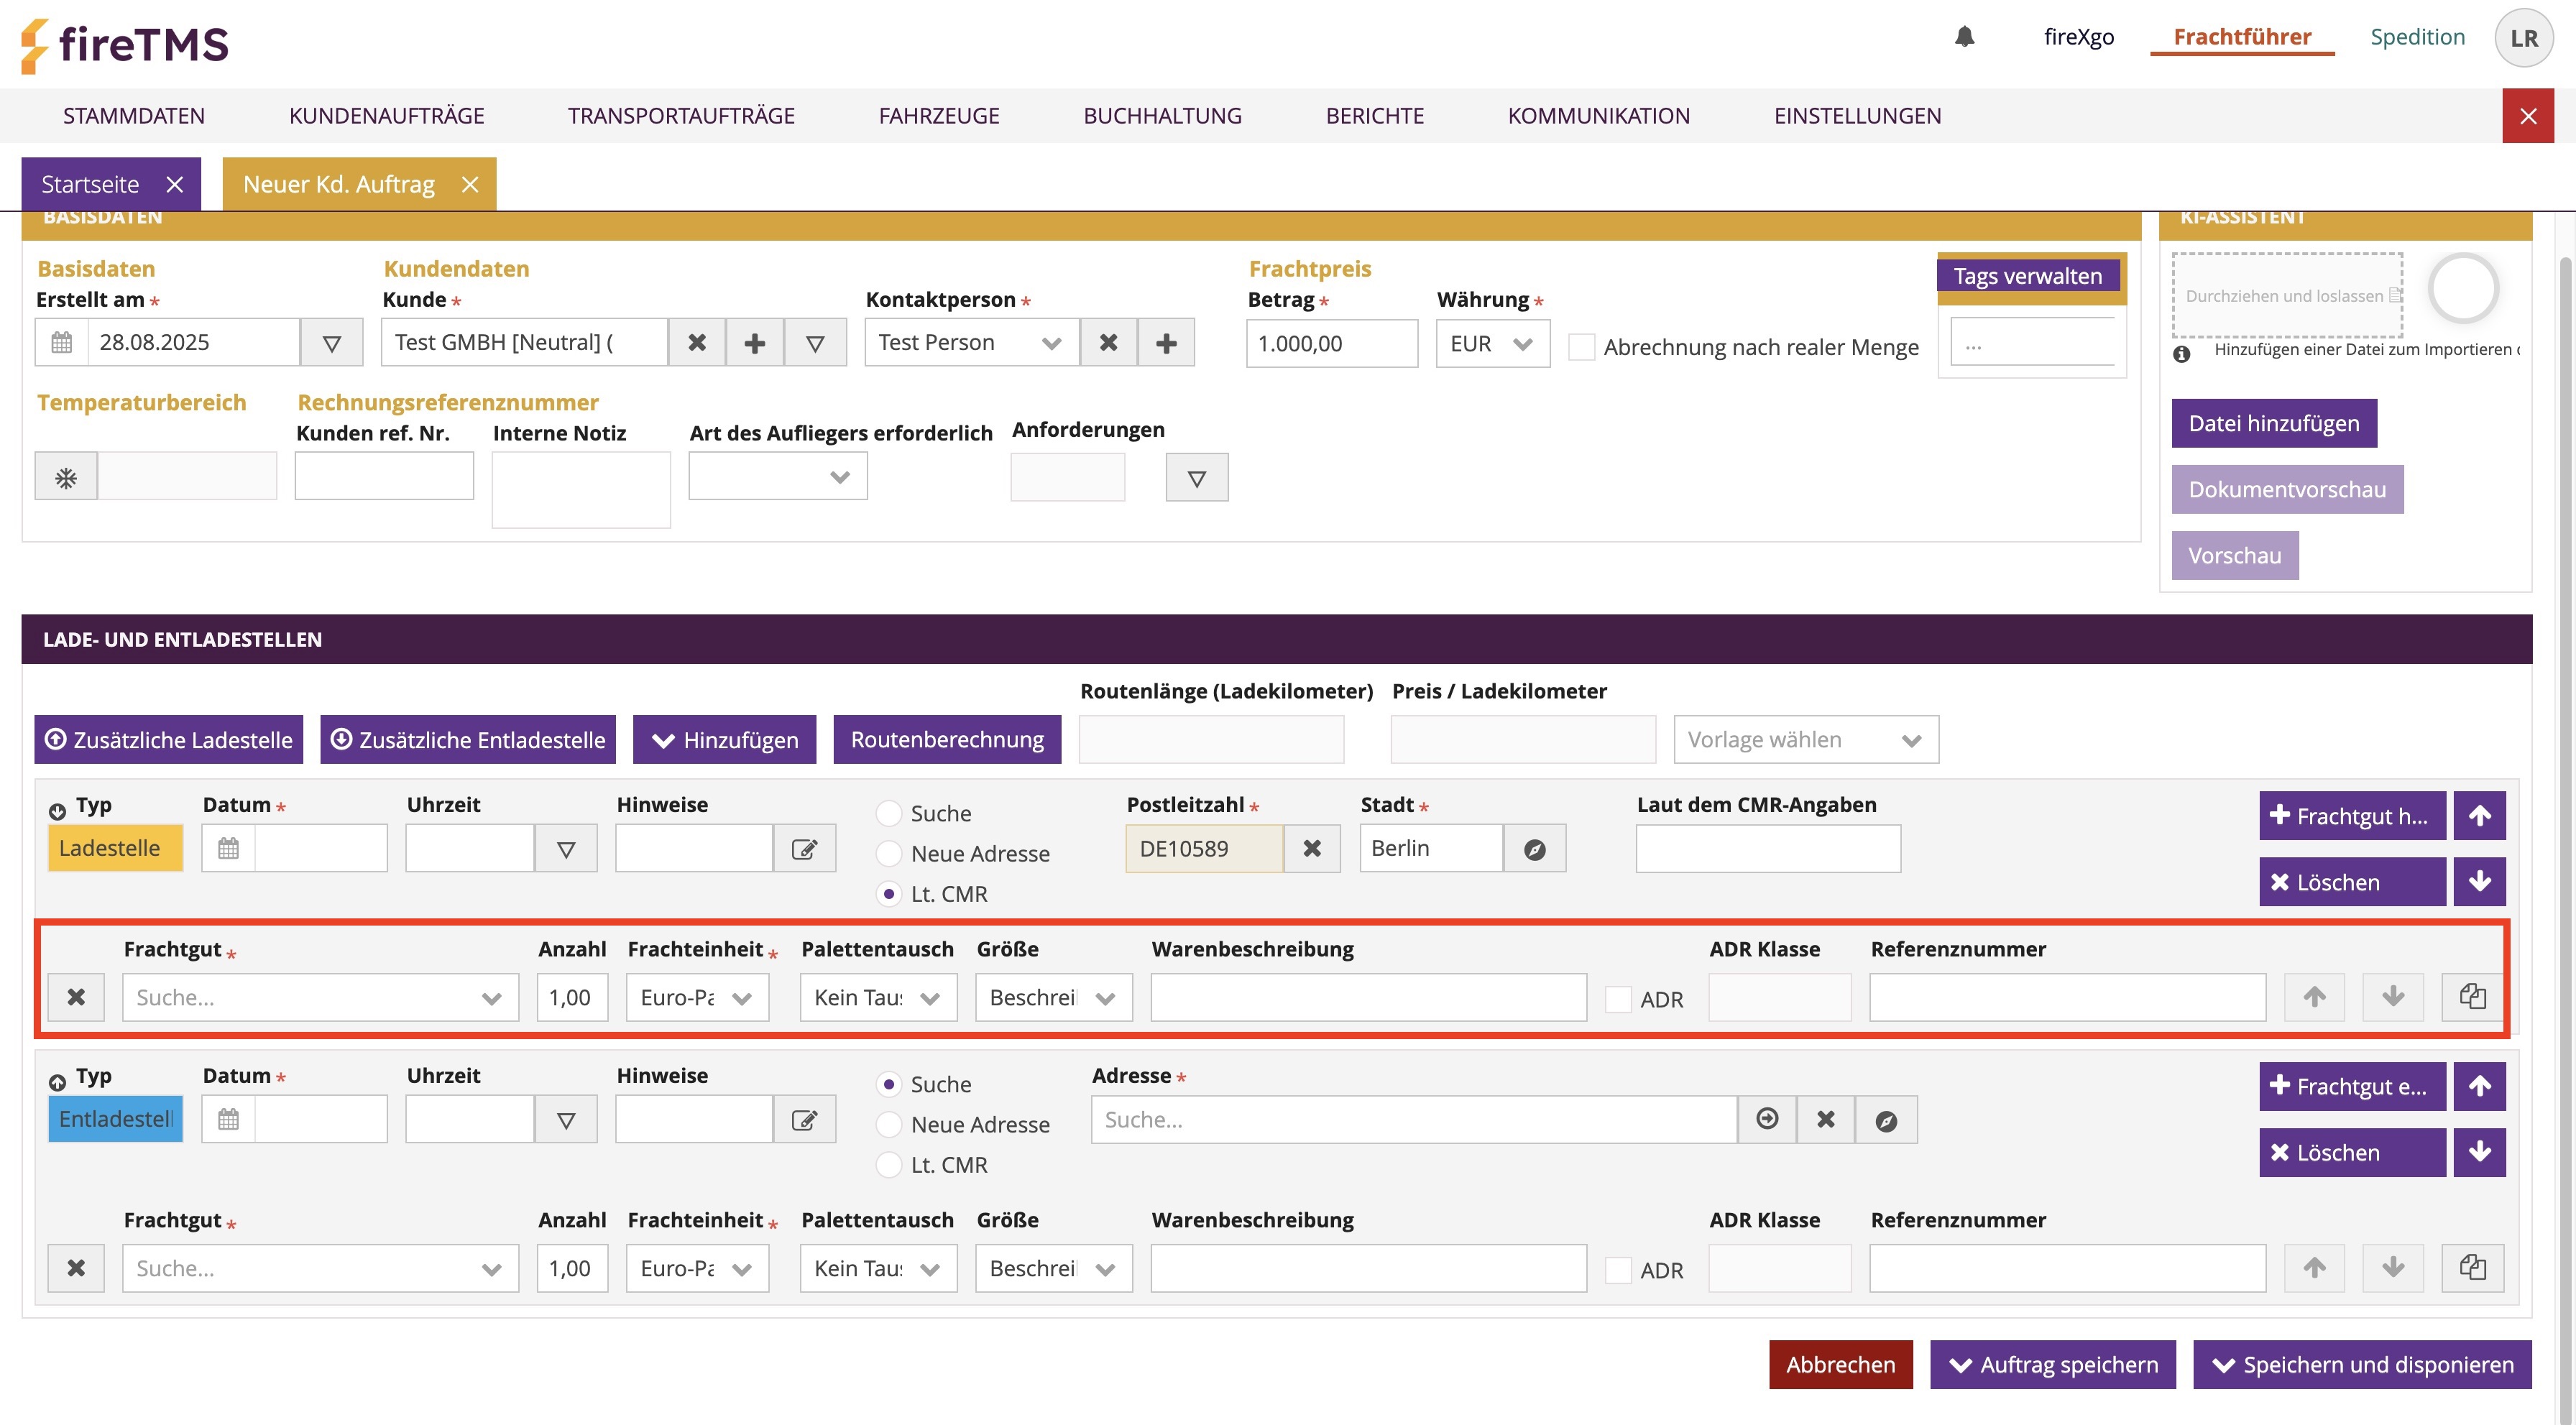Open the Ladestelle Hinweise edit icon
This screenshot has width=2576, height=1425.
coord(804,849)
